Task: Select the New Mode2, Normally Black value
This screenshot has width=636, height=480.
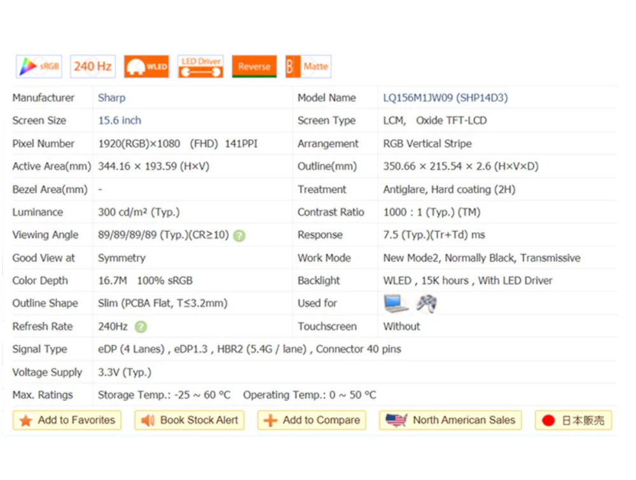Action: [x=482, y=258]
